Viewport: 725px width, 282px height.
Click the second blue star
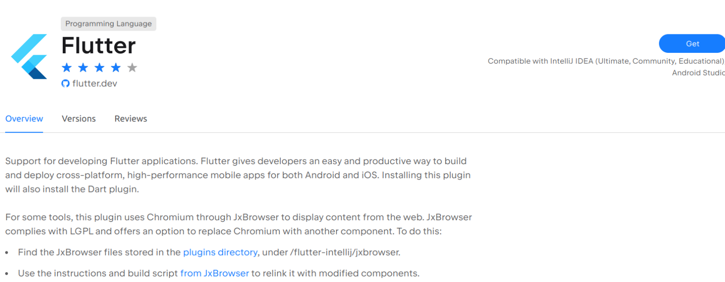tap(83, 67)
